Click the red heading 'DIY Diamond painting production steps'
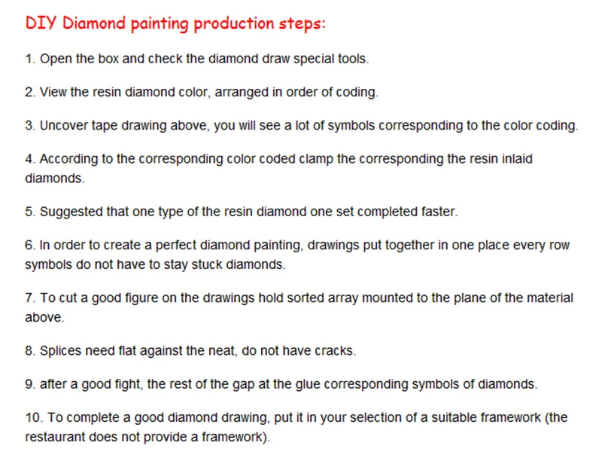602x458 pixels. point(175,23)
